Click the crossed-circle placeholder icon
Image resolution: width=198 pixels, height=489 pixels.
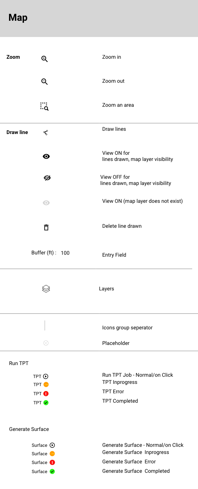point(46,343)
